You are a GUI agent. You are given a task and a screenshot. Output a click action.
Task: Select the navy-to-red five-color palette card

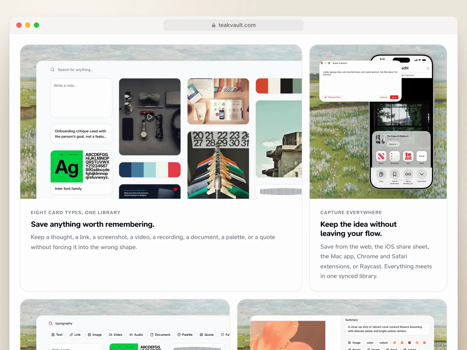tap(150, 170)
